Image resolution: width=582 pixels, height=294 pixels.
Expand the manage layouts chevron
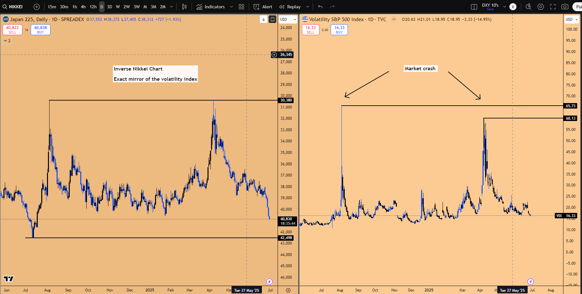(505, 7)
